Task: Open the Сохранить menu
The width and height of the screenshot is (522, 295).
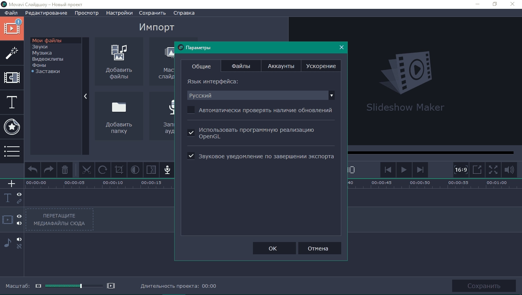Action: [x=152, y=13]
